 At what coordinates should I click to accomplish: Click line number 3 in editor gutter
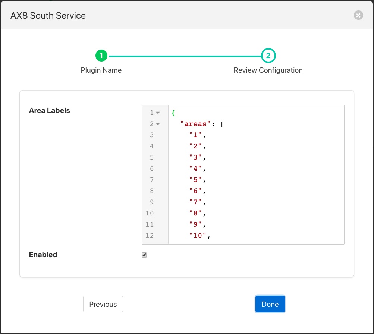pos(152,135)
